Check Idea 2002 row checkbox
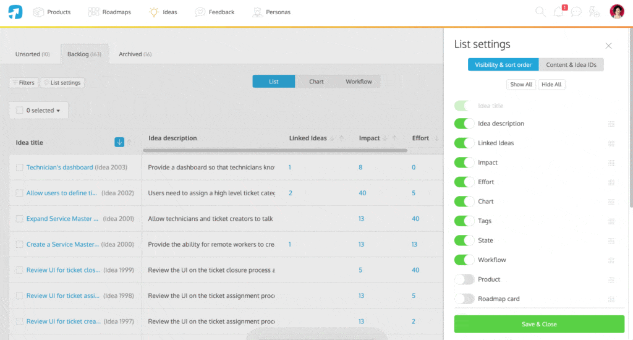This screenshot has width=633, height=340. (x=19, y=193)
